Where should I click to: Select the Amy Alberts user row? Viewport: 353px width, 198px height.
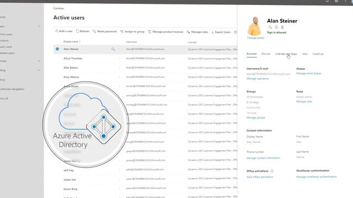145,77
